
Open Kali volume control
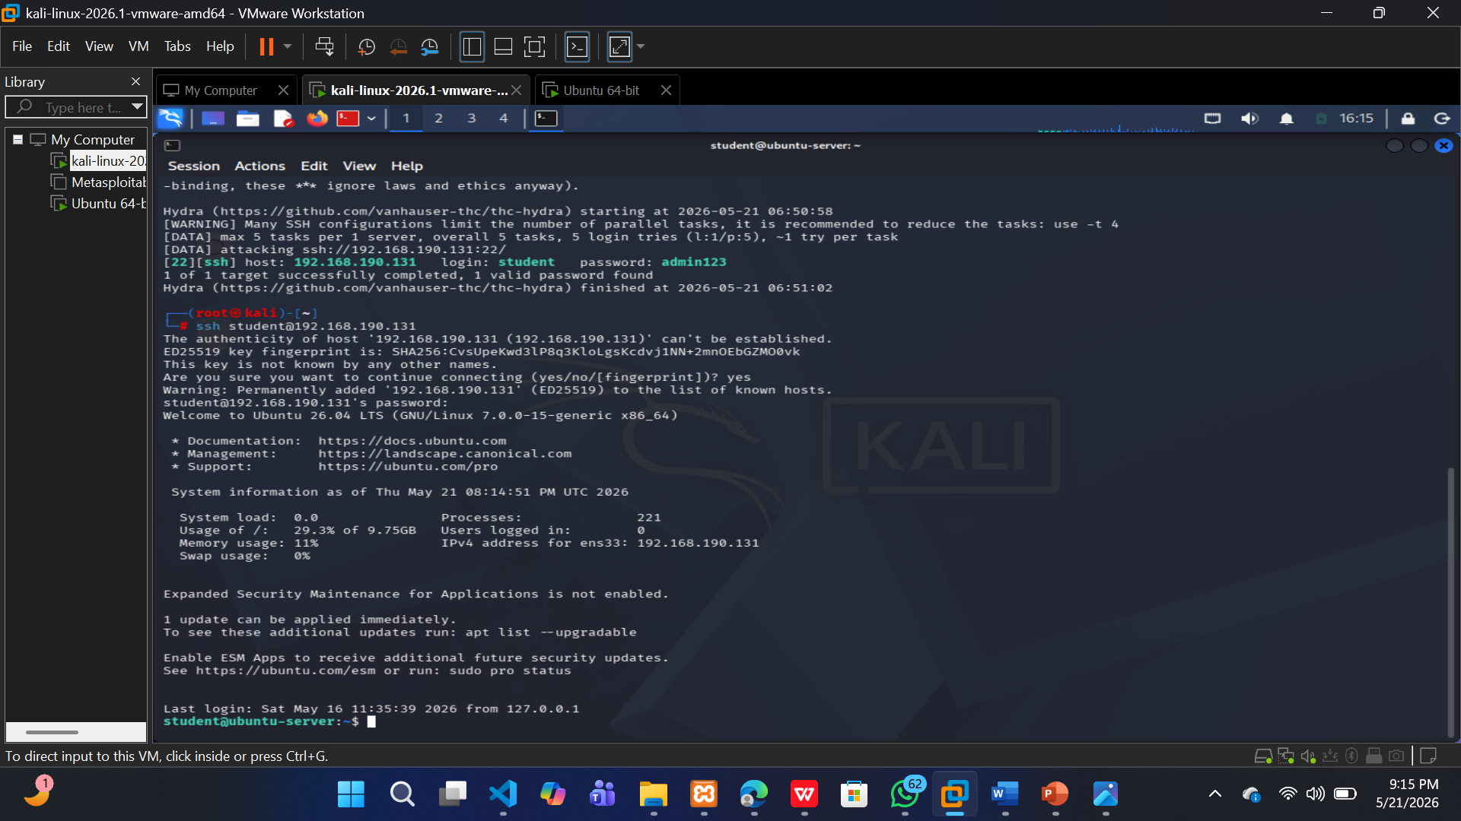tap(1249, 119)
